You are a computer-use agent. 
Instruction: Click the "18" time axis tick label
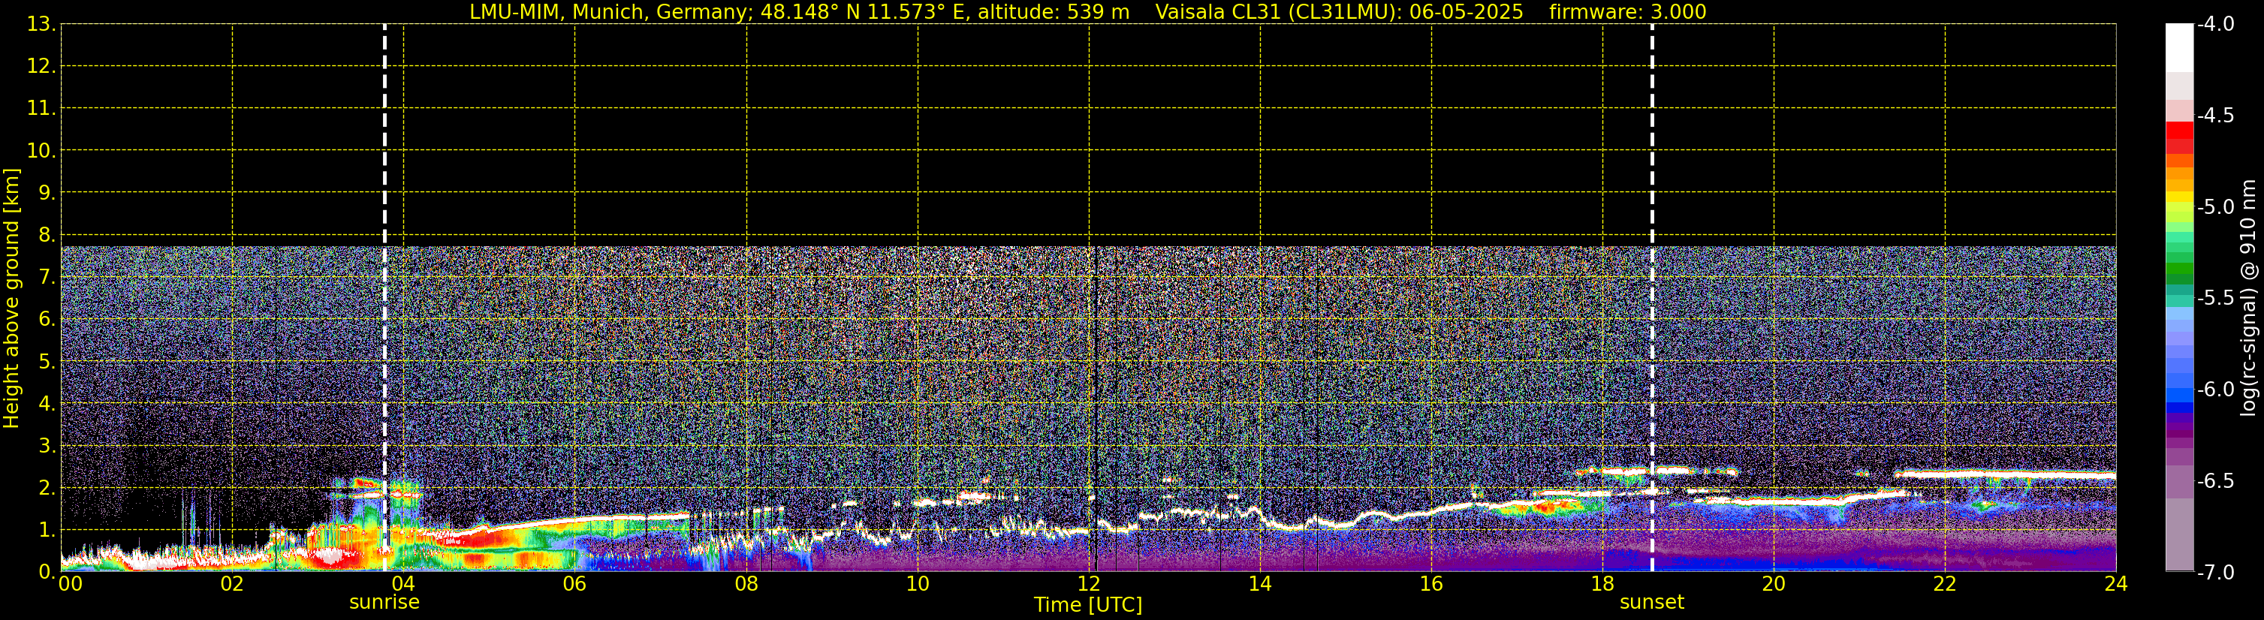click(1603, 584)
